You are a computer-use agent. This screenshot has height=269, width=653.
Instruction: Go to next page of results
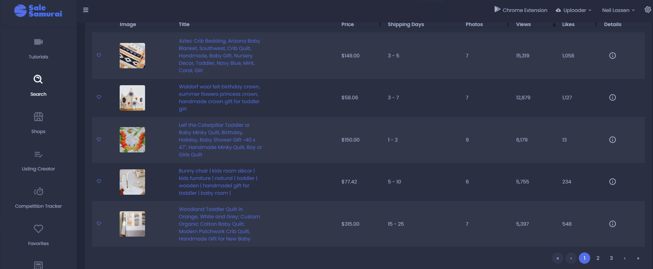pyautogui.click(x=625, y=258)
